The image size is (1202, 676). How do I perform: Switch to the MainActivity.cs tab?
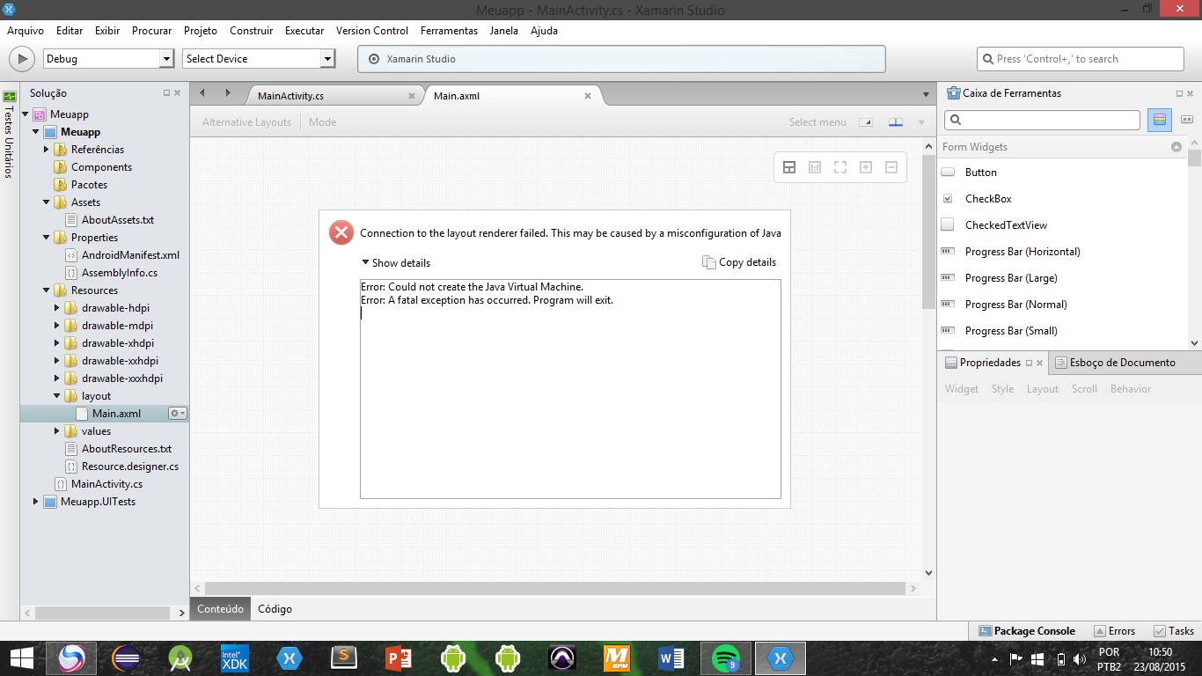coord(290,96)
